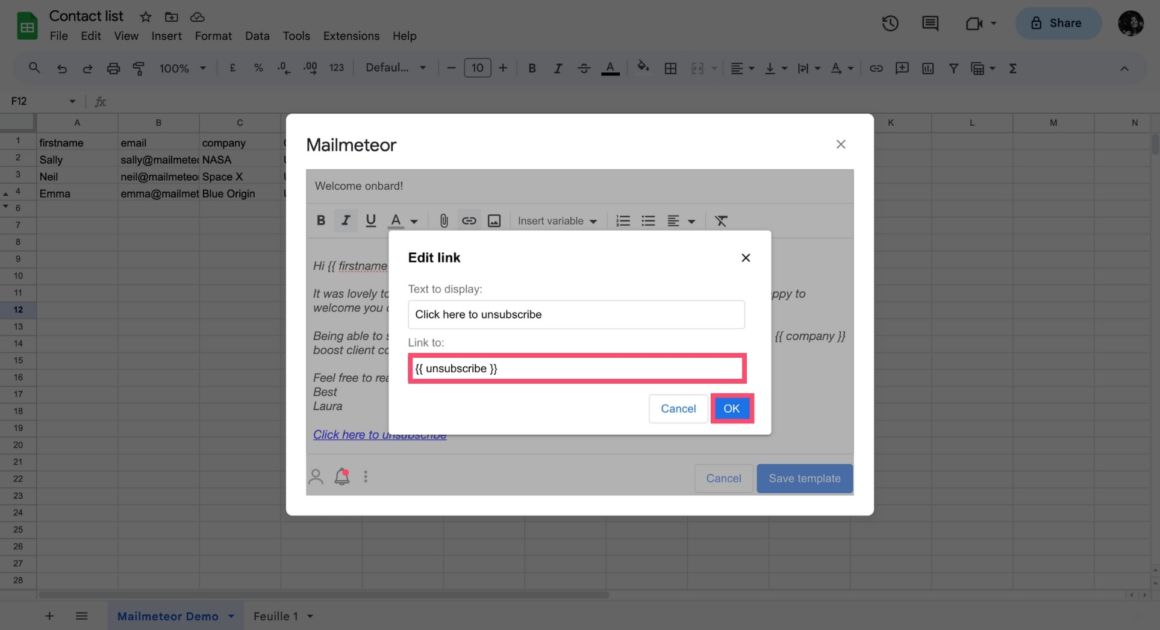The width and height of the screenshot is (1160, 630).
Task: Click the search magnifier in the toolbar
Action: [x=34, y=68]
